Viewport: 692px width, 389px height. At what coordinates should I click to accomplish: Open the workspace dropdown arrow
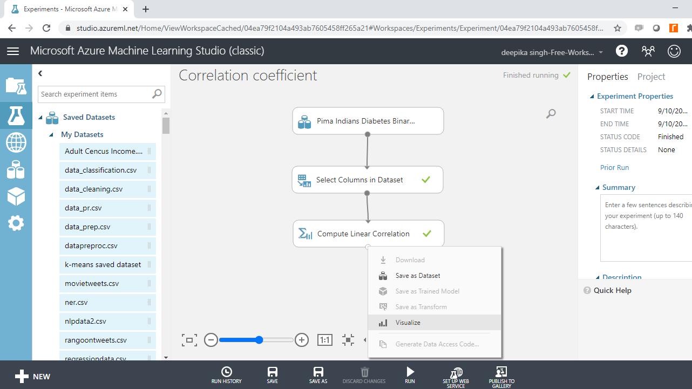point(601,52)
